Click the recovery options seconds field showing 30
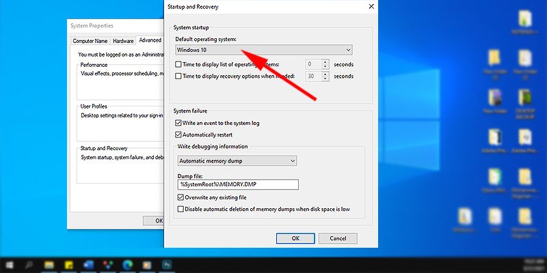547x273 pixels. tap(314, 76)
